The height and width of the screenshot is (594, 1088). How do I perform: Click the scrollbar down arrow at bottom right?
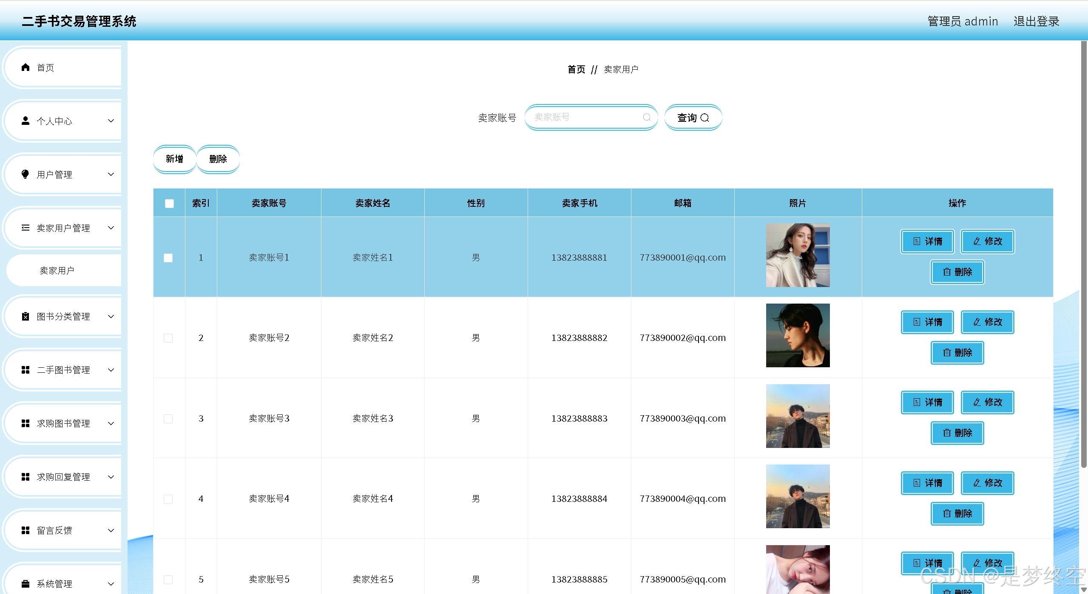pyautogui.click(x=1084, y=590)
